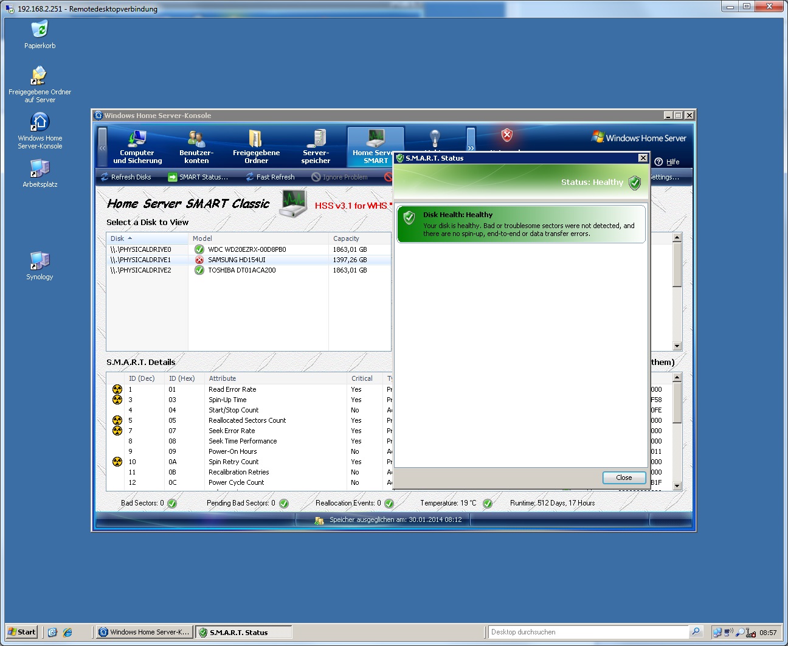
Task: Click red error icon beside SAMSUNG HD154UI
Action: [x=199, y=260]
